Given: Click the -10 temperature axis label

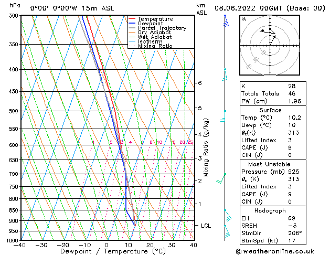Looking at the screenshot, I should coord(84,245).
